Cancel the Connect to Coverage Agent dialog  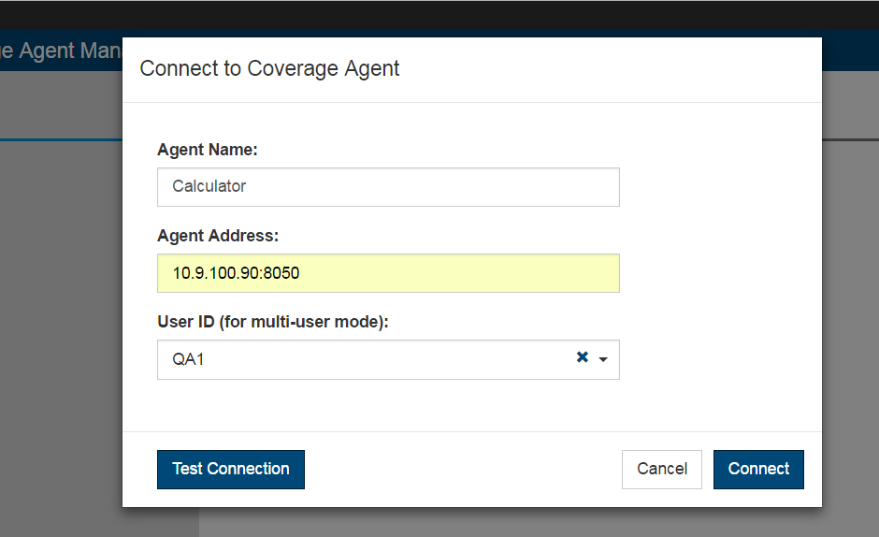(x=661, y=469)
